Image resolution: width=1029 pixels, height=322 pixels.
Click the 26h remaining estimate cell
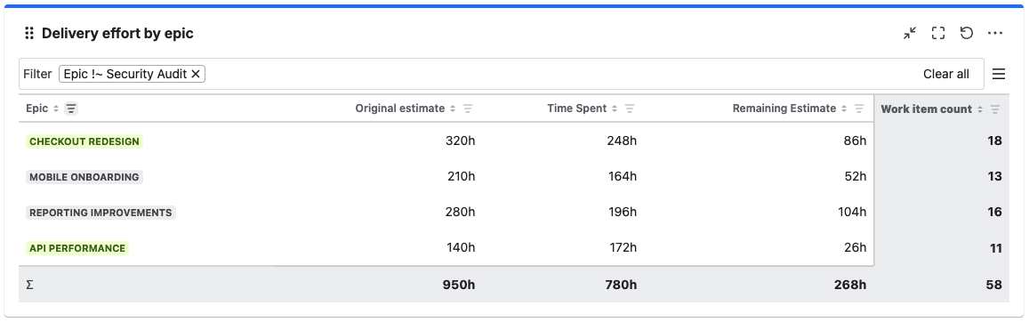[855, 247]
